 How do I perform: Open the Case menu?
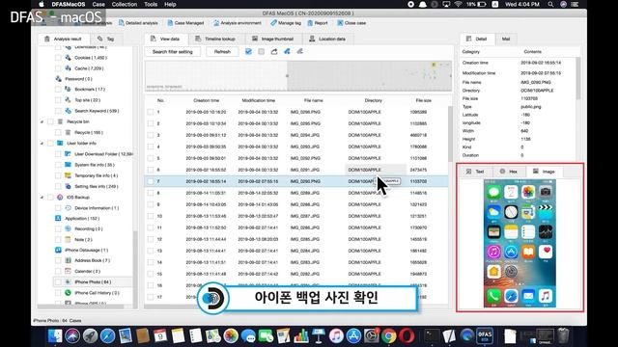[98, 4]
